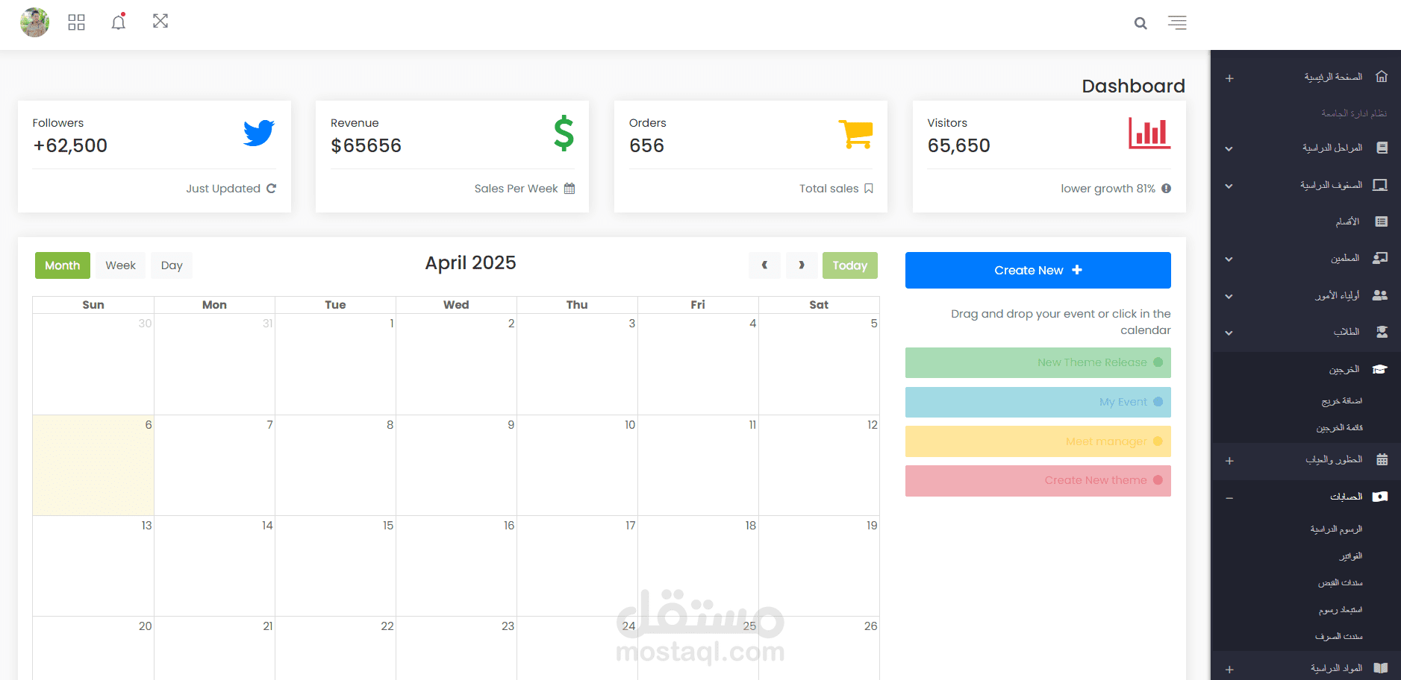
Task: Expand the الصفوف الدراسية chevron
Action: (1229, 186)
